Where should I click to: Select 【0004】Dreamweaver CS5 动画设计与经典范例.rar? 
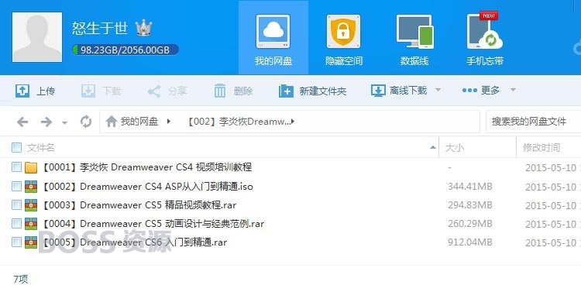tap(153, 223)
